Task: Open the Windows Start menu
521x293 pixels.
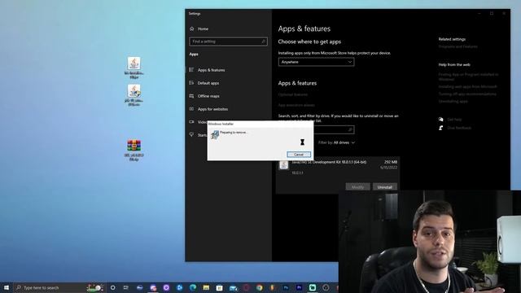Action: tap(6, 287)
